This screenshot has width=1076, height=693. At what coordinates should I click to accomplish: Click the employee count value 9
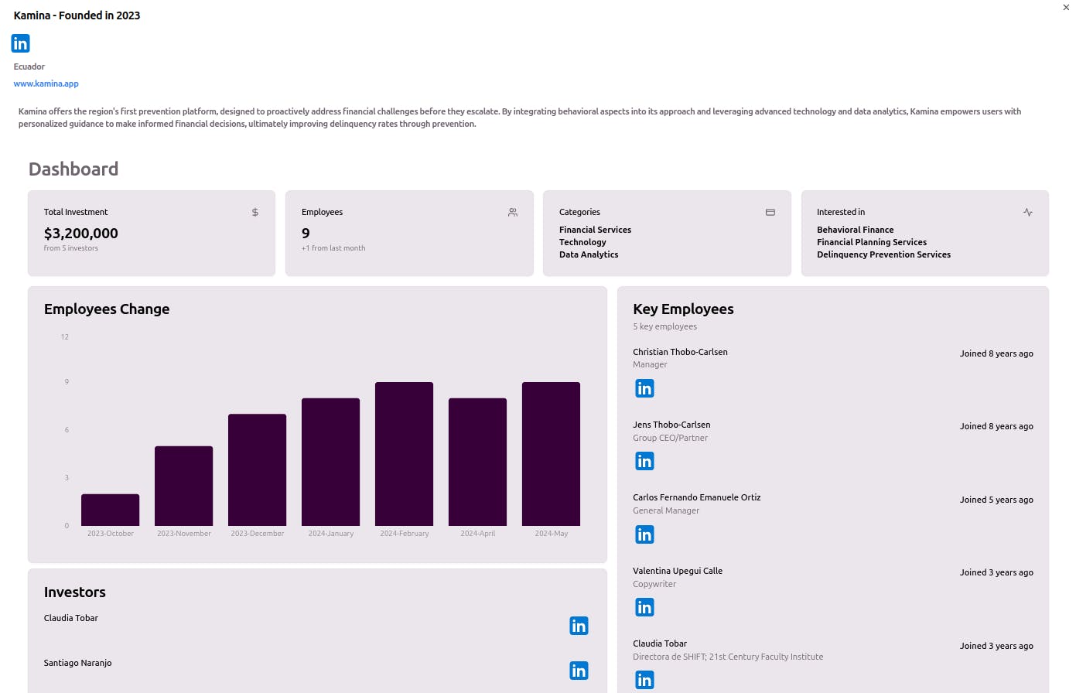[306, 233]
